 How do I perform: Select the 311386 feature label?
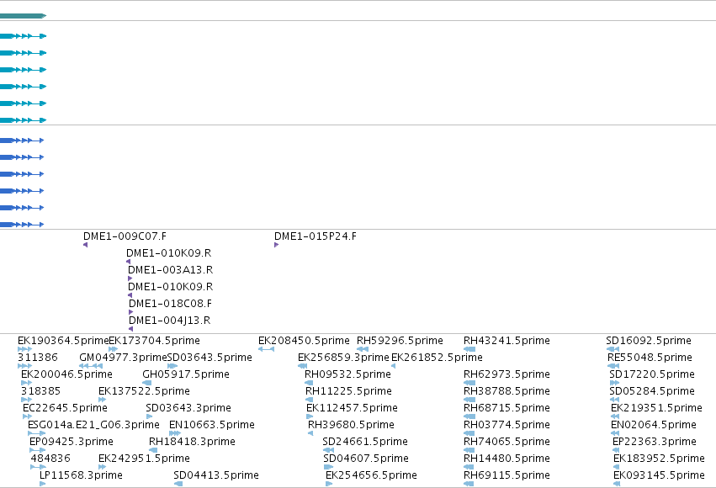pos(38,358)
